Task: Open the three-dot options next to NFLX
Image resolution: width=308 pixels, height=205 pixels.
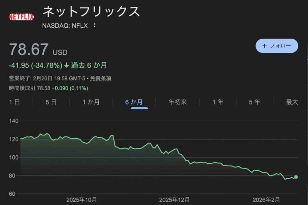Action: (x=95, y=25)
